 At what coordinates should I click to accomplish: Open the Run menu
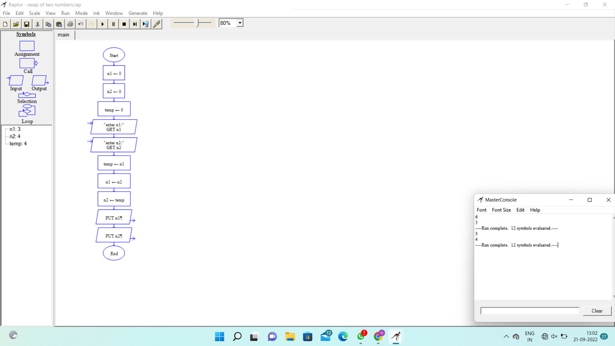65,13
